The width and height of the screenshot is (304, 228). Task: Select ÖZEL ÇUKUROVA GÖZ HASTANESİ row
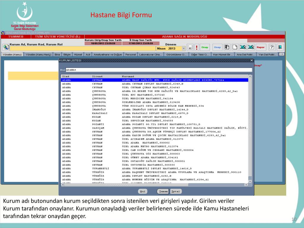[154, 154]
